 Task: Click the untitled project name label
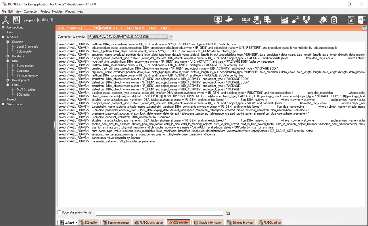45,20
